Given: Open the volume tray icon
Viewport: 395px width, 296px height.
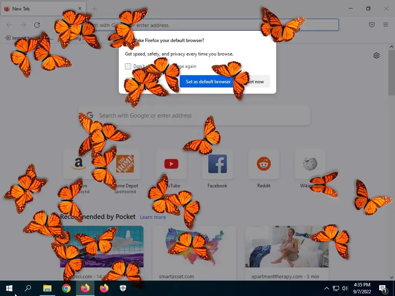Looking at the screenshot, I should coord(345,288).
